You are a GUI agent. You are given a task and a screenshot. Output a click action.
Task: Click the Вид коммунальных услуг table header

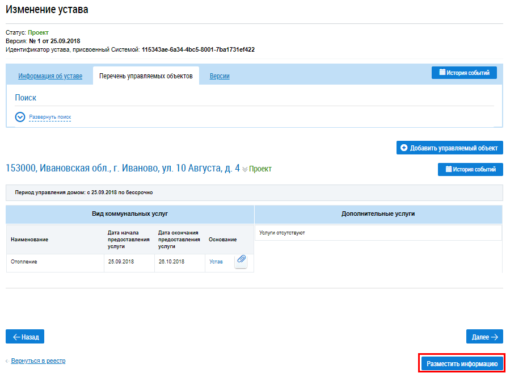coord(130,213)
